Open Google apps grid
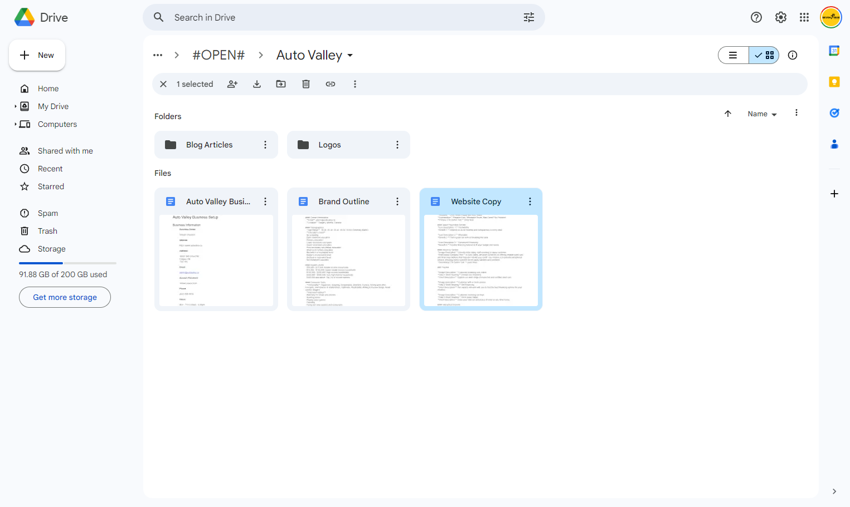 point(804,17)
